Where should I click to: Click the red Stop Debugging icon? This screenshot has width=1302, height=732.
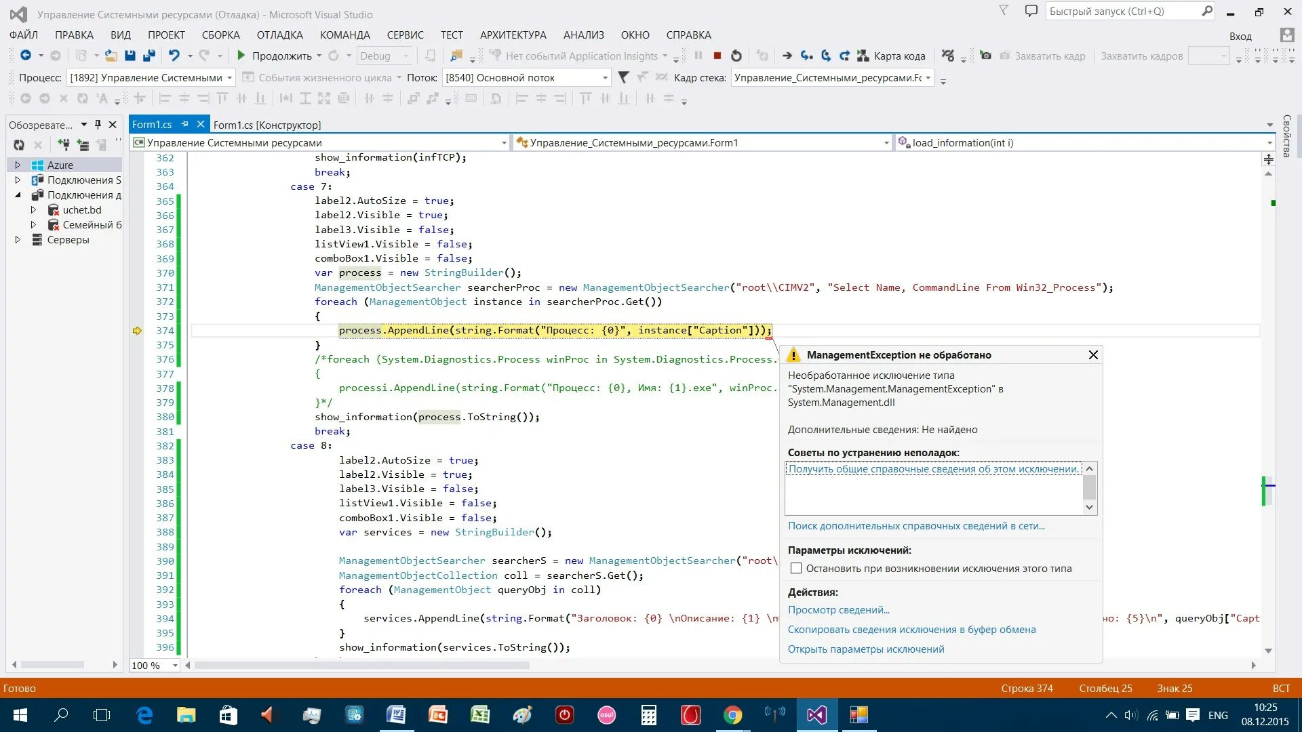717,56
